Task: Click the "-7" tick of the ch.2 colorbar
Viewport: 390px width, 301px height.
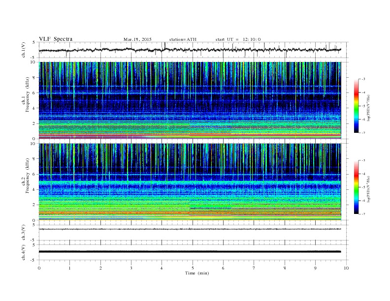Action: tap(363, 214)
